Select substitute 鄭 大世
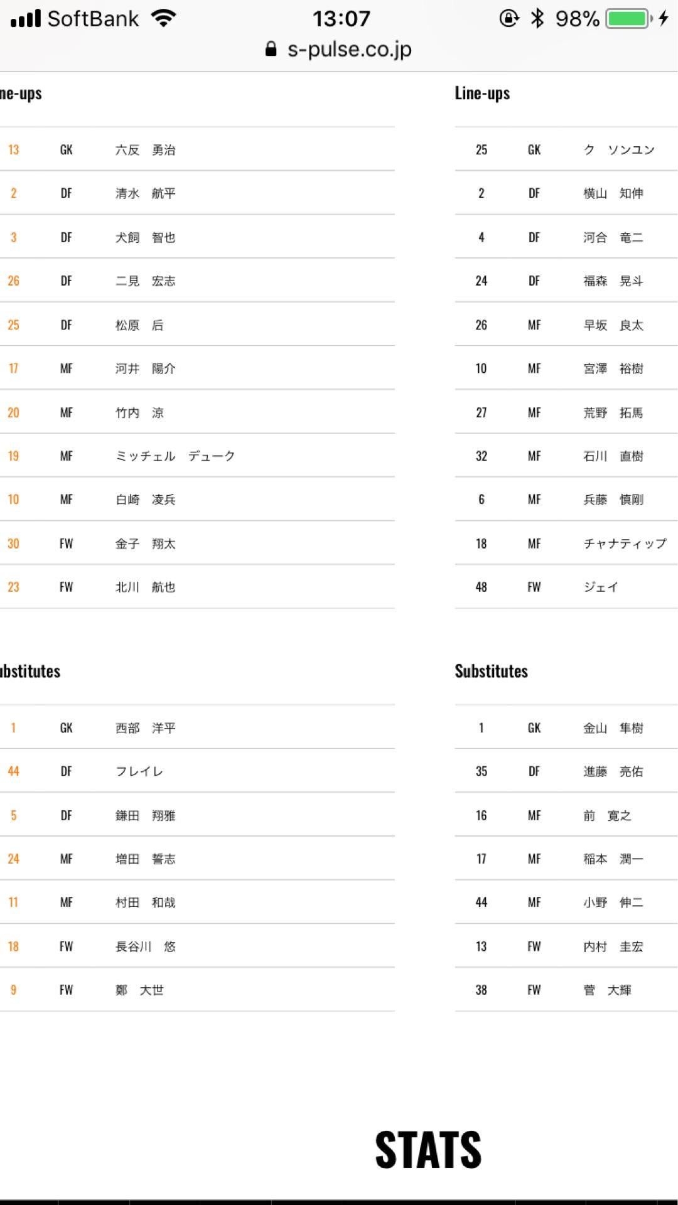678x1205 pixels. click(139, 990)
